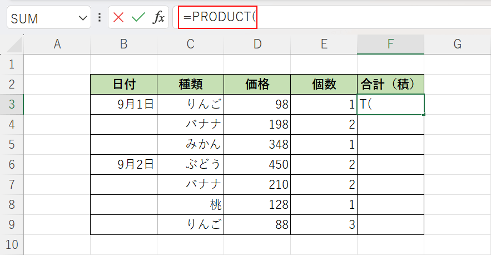
Task: Click the cell containing 桃
Action: (190, 204)
